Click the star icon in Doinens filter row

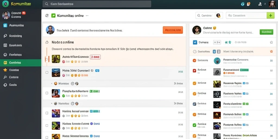click(x=271, y=42)
